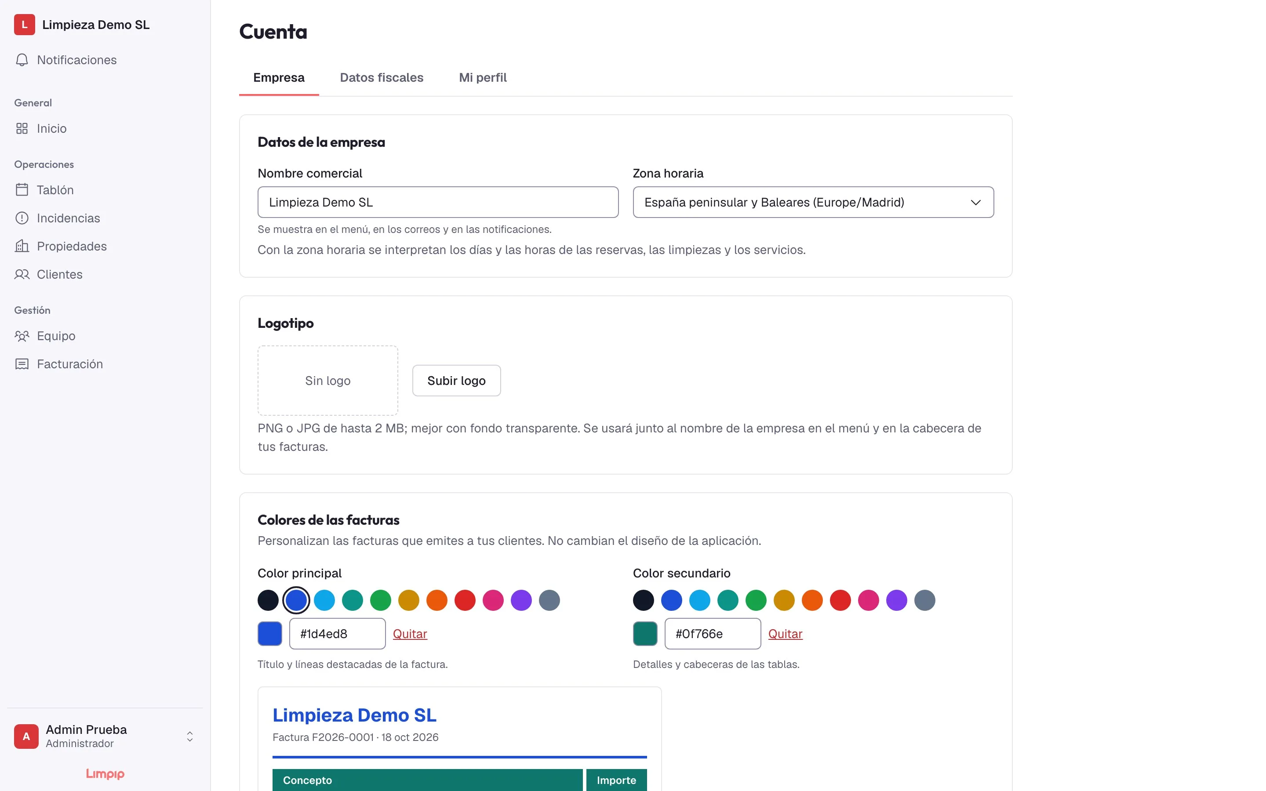Open the Tablón menu item
This screenshot has height=791, width=1266.
coord(105,190)
